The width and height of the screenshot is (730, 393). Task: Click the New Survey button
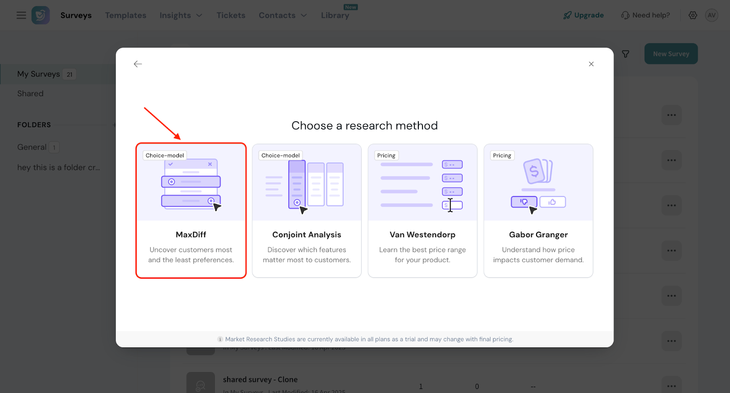coord(671,54)
